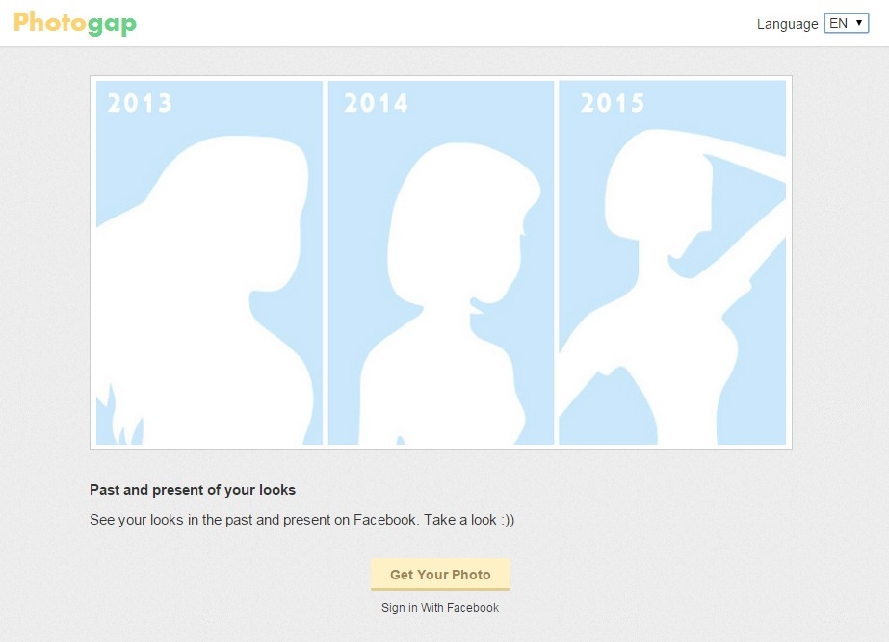
Task: Click the 2014 year label
Action: tap(376, 103)
